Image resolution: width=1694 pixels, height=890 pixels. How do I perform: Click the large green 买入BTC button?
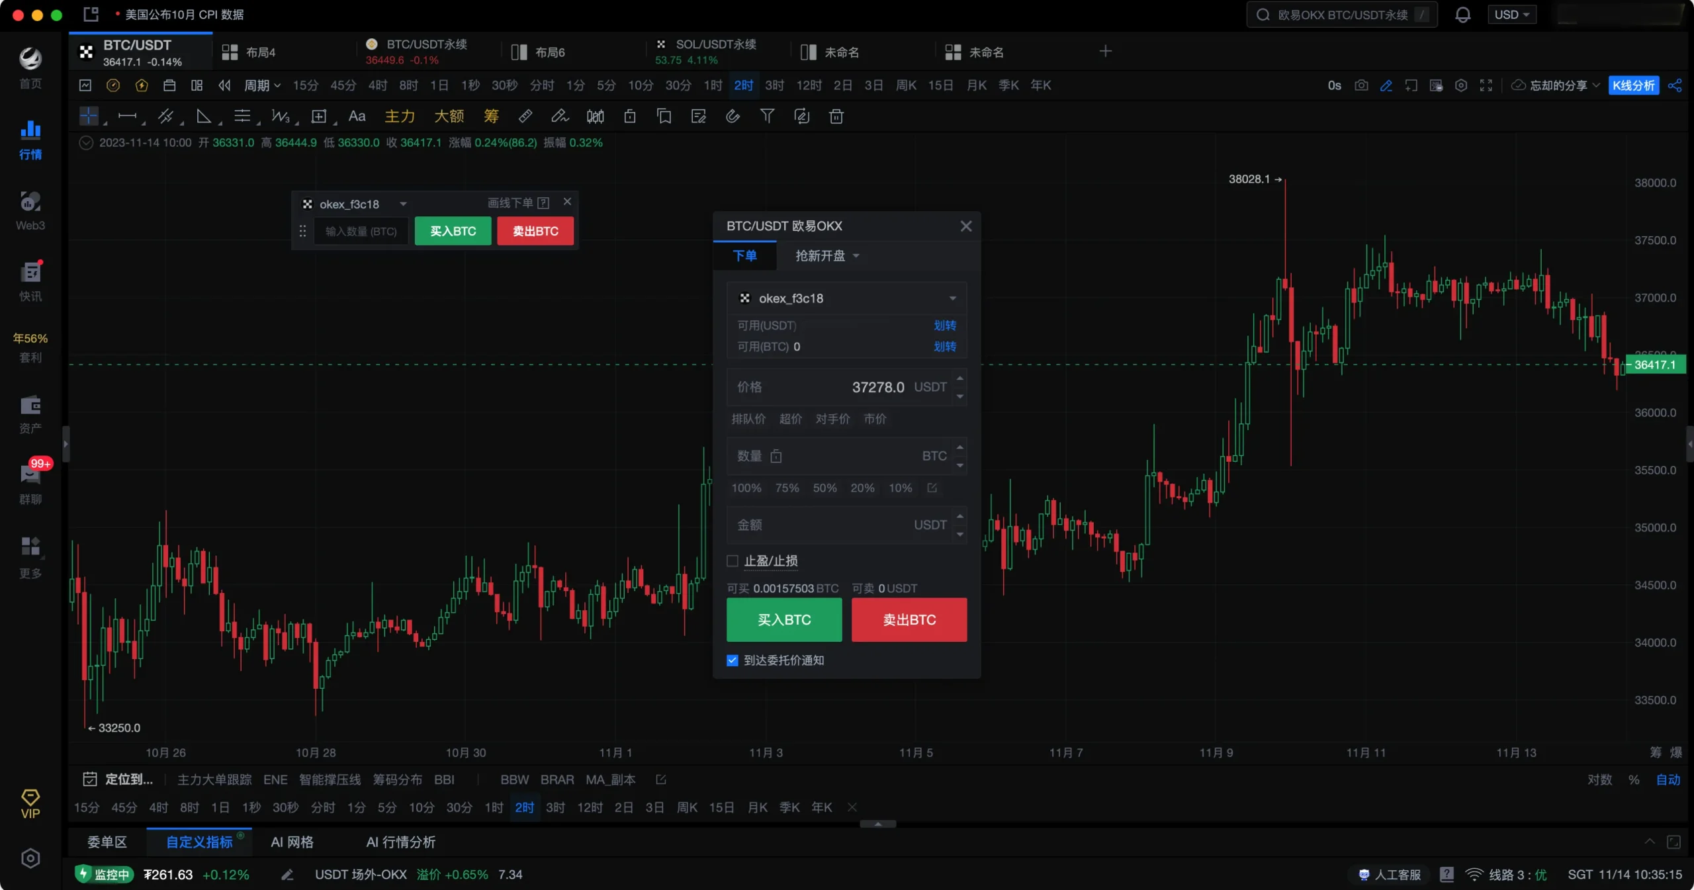coord(784,619)
